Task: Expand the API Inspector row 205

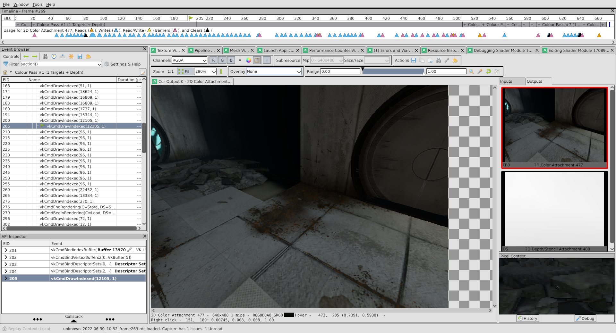Action: (6, 279)
